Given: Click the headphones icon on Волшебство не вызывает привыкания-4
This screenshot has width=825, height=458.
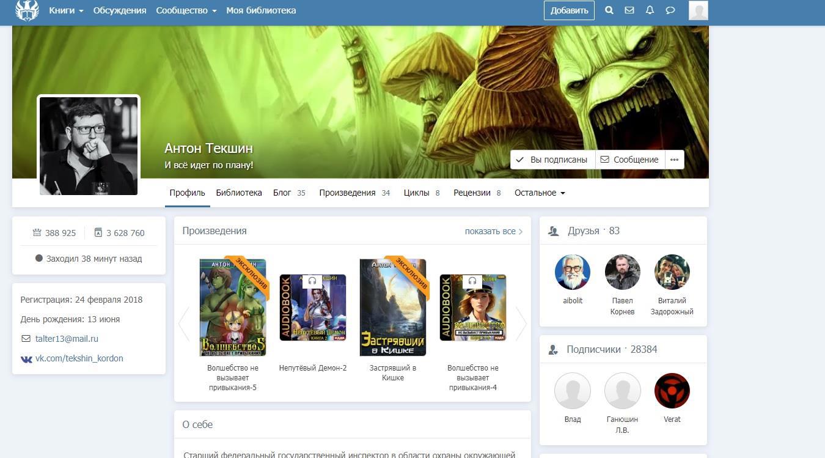Looking at the screenshot, I should point(472,281).
